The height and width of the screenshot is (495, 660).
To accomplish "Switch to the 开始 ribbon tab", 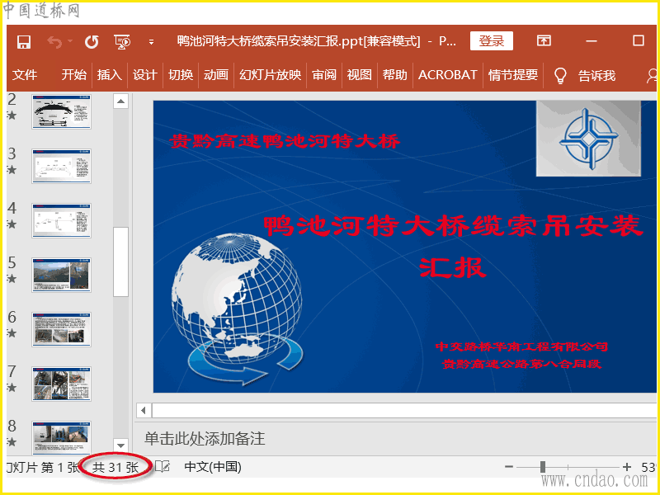I will click(x=73, y=75).
